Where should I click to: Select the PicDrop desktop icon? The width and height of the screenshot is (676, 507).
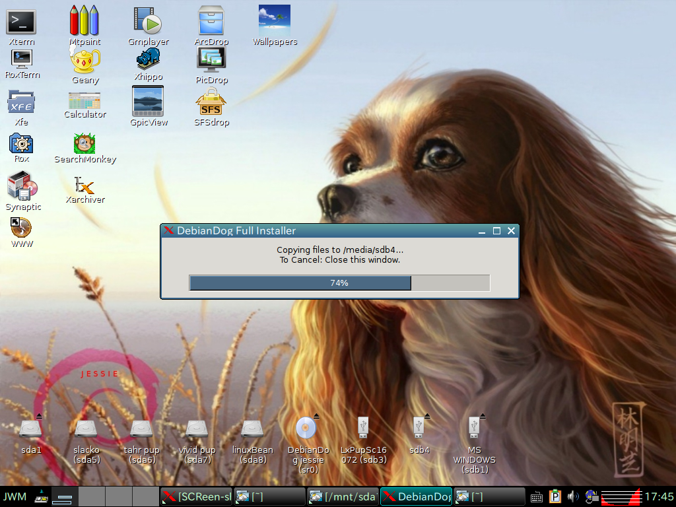(x=211, y=60)
